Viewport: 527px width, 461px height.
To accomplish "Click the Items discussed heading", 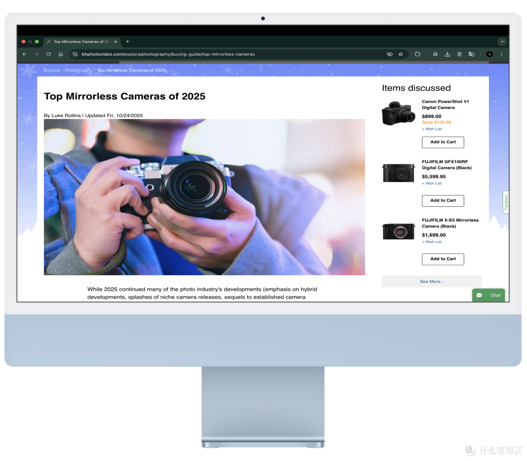I will tap(416, 88).
